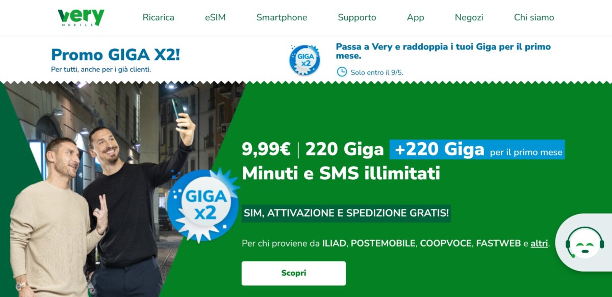Open the Chi siamo page
Viewport: 612px width, 297px height.
click(534, 17)
